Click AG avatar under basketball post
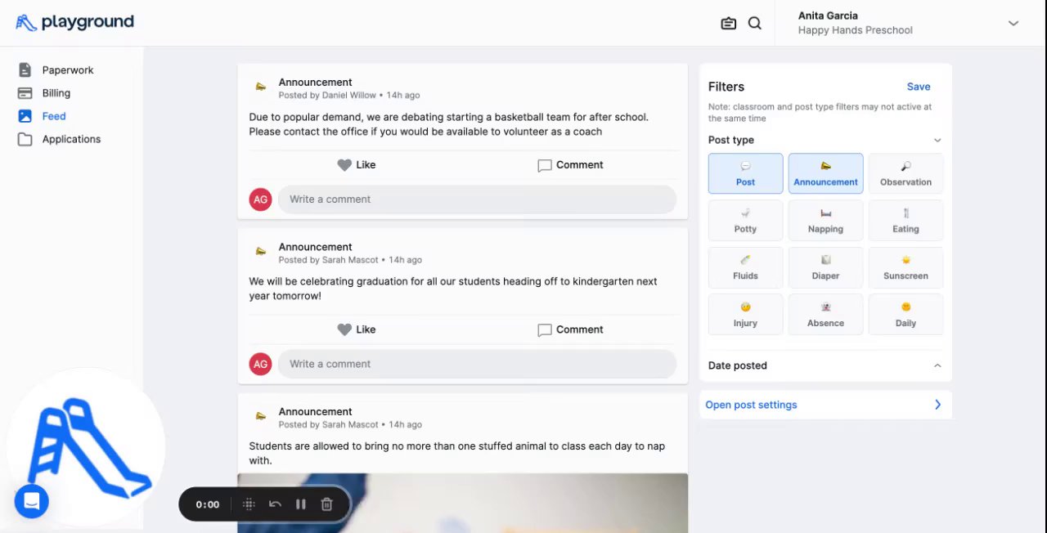The width and height of the screenshot is (1047, 533). (261, 199)
